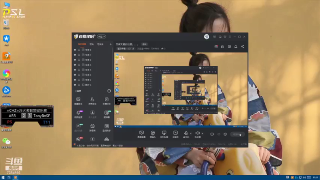This screenshot has height=180, width=320.
Task: Select the first orange-highlighted scene tab
Action: point(82,44)
